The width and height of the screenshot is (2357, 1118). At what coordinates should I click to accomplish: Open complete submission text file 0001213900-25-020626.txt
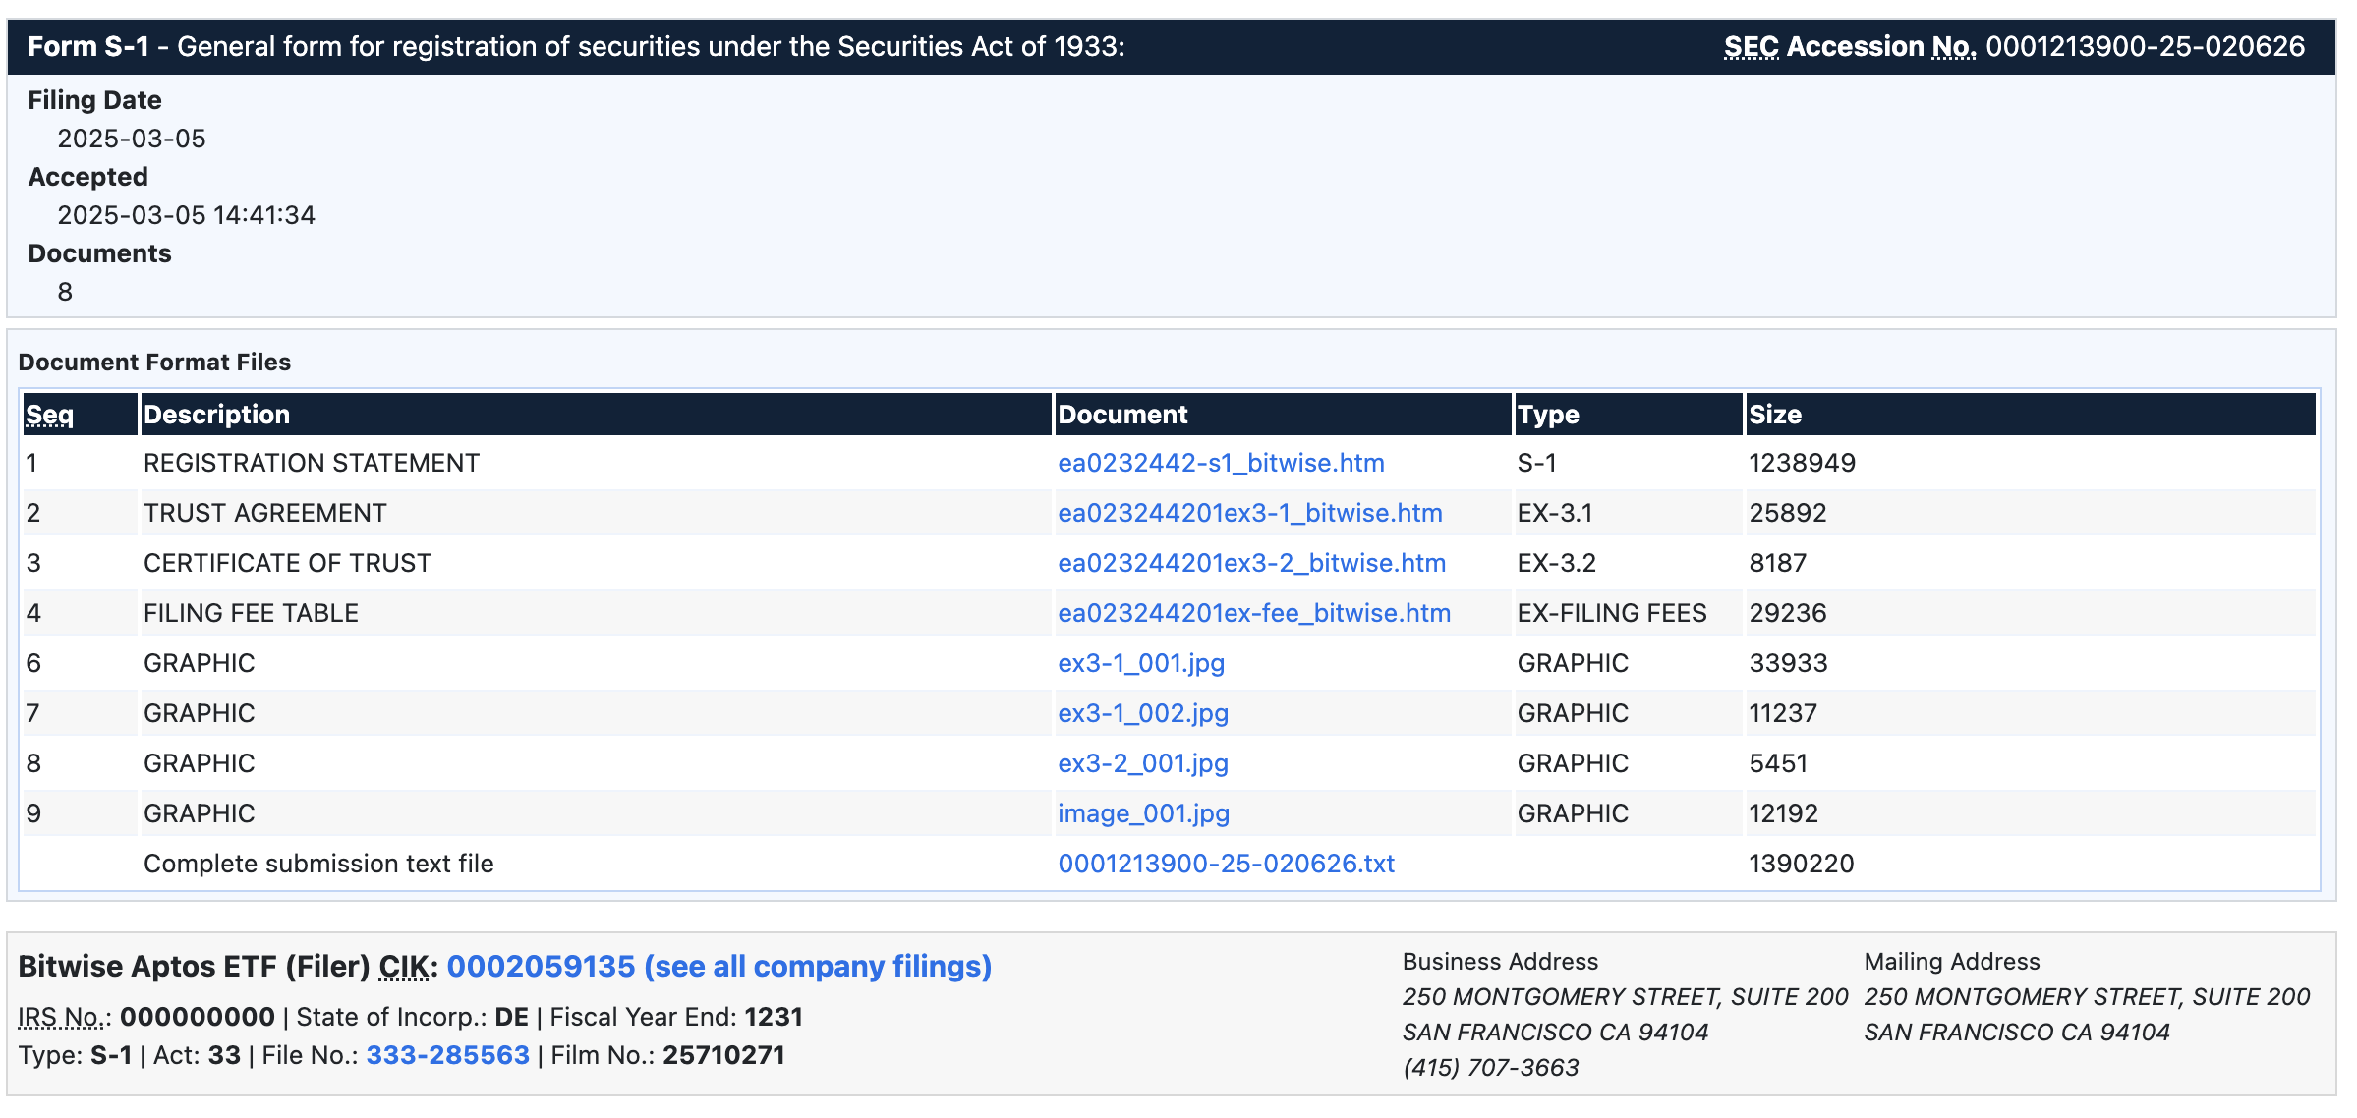coord(1226,864)
